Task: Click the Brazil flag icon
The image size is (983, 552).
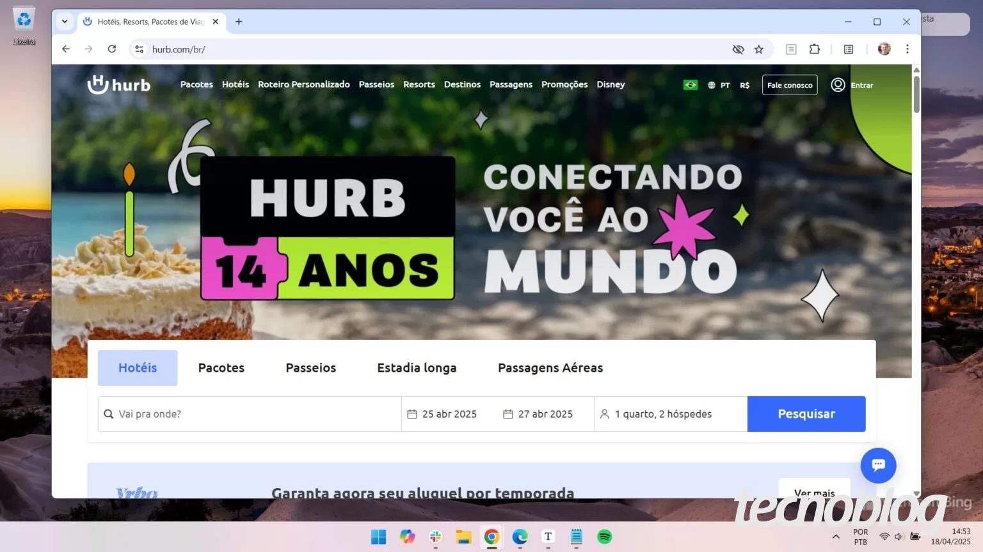Action: [x=691, y=85]
